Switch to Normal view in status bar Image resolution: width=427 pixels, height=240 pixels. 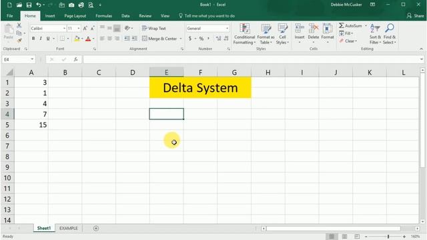point(332,237)
